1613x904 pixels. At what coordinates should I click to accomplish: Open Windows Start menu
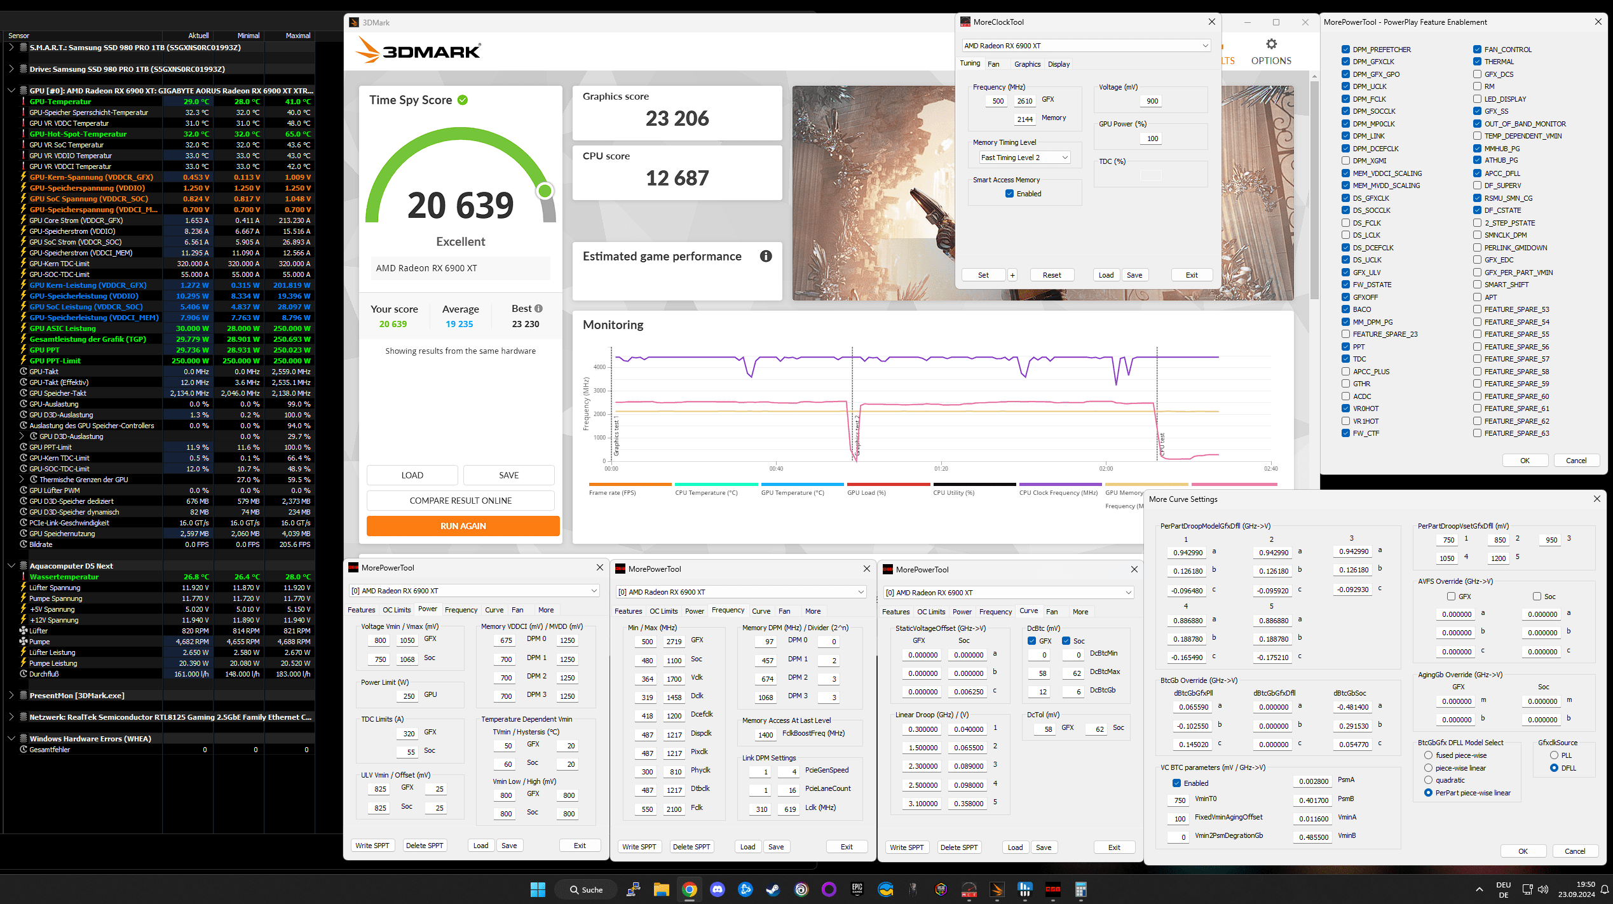coord(538,889)
